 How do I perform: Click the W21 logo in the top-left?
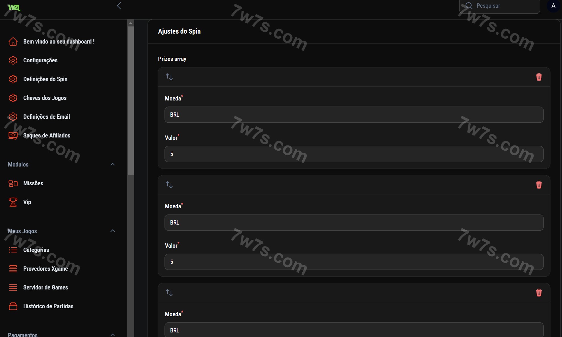(14, 7)
